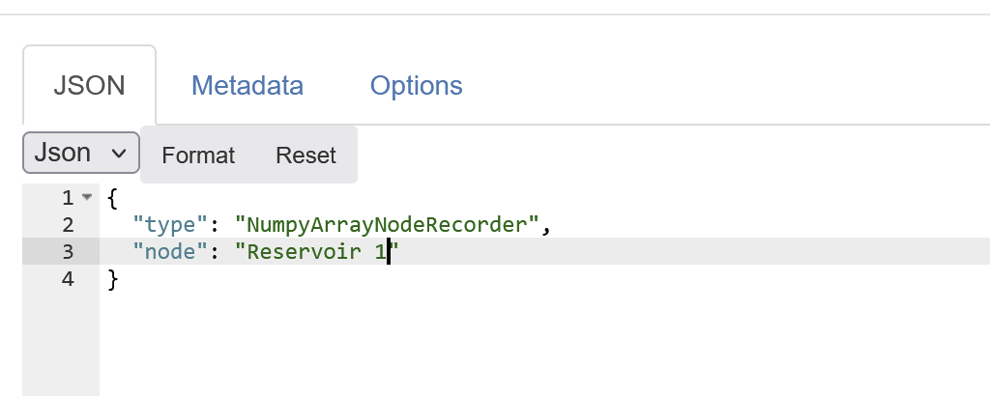Viewport: 990px width, 396px height.
Task: Click line number 1 in gutter
Action: (67, 198)
